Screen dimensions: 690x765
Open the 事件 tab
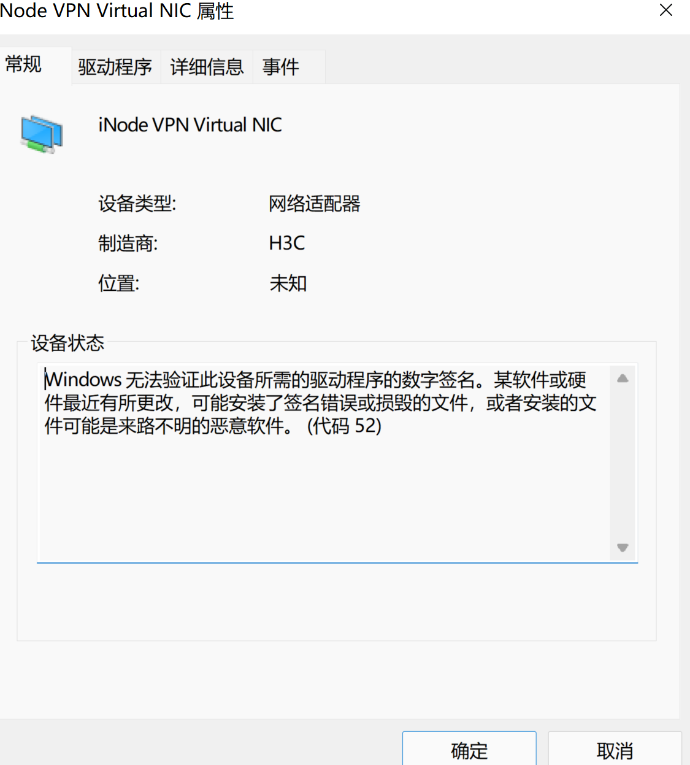[x=288, y=67]
